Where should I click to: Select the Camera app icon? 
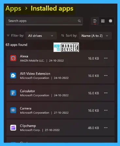point(13,110)
